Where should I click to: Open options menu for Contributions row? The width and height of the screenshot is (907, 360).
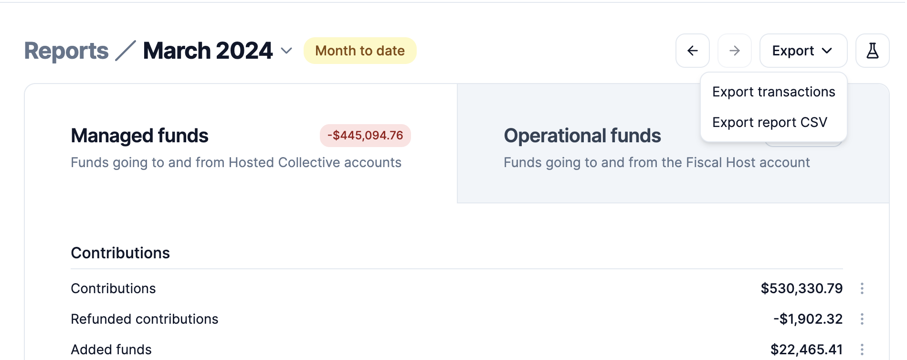coord(862,288)
